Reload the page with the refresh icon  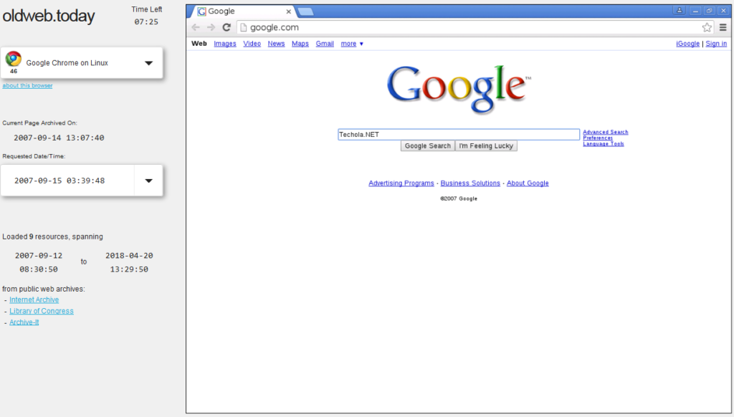point(227,28)
